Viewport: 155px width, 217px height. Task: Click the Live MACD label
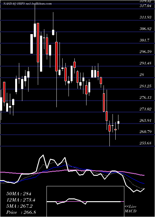(131, 209)
